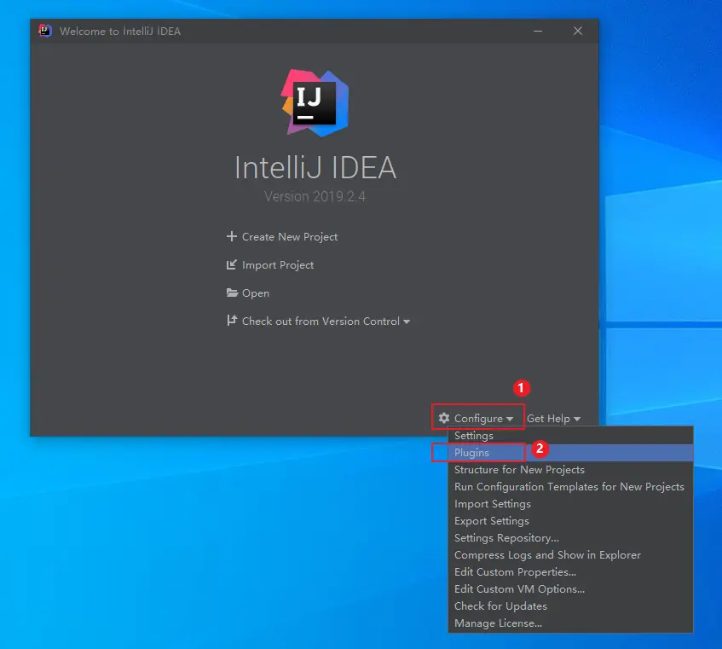This screenshot has width=722, height=649.
Task: Collapse the Configure dropdown arrow
Action: (510, 419)
